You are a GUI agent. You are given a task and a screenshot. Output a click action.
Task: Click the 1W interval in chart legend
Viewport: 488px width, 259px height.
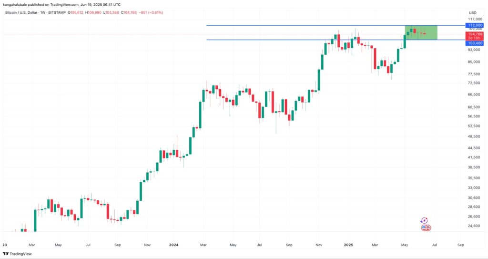pos(42,12)
